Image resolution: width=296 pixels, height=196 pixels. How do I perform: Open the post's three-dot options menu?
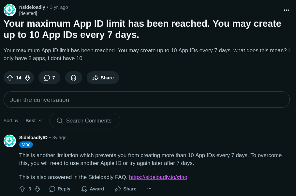286,10
